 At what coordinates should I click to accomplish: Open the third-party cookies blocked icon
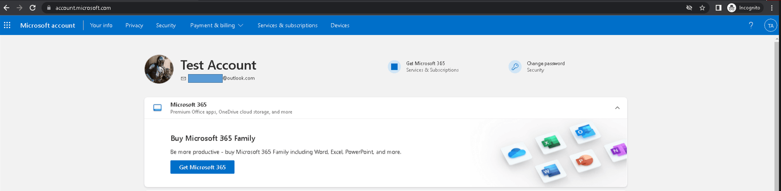pyautogui.click(x=689, y=8)
